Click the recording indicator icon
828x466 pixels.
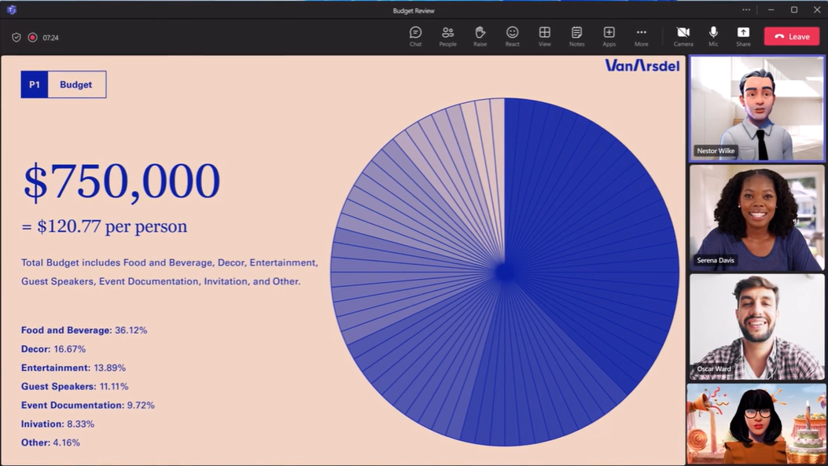point(33,38)
